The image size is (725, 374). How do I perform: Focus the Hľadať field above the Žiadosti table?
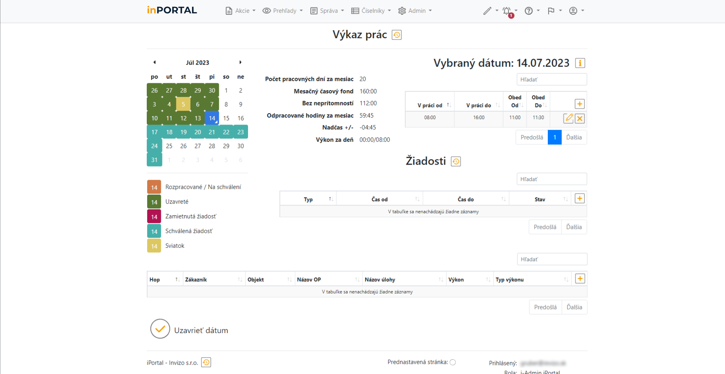pos(552,179)
